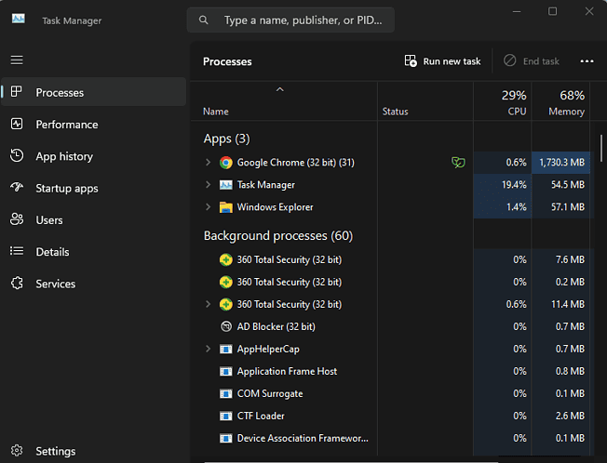Go to the Services page
Image resolution: width=607 pixels, height=463 pixels.
click(55, 284)
